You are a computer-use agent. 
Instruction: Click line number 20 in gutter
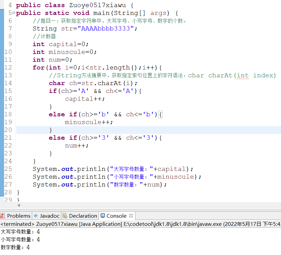(x=8, y=130)
